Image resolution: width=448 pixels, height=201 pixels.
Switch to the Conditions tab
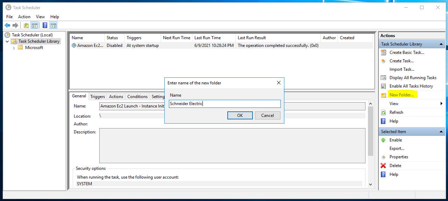[x=137, y=97]
